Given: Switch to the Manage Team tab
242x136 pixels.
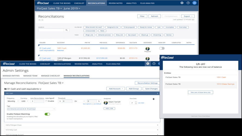Looking at the screenshot, I should (x=30, y=76).
